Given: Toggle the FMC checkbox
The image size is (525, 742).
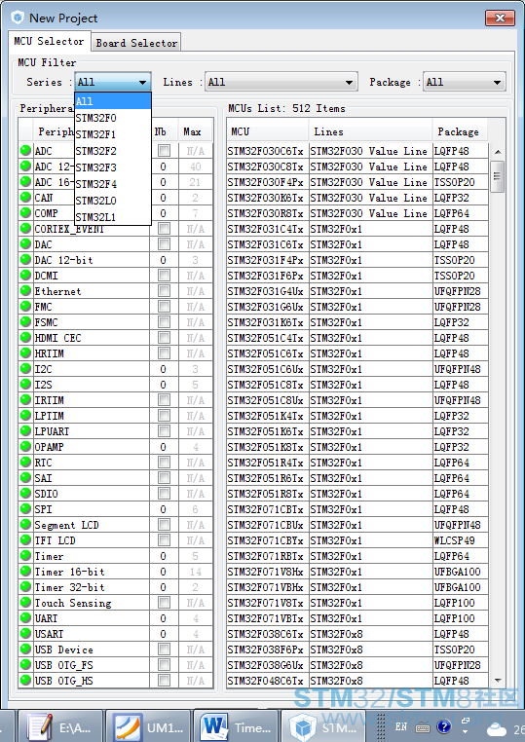Looking at the screenshot, I should tap(164, 307).
